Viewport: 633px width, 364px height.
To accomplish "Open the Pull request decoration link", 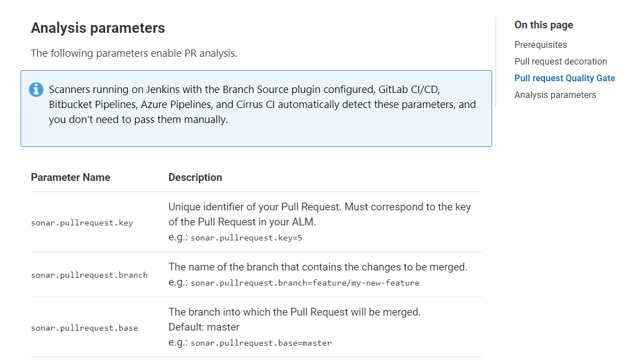I will coord(561,62).
